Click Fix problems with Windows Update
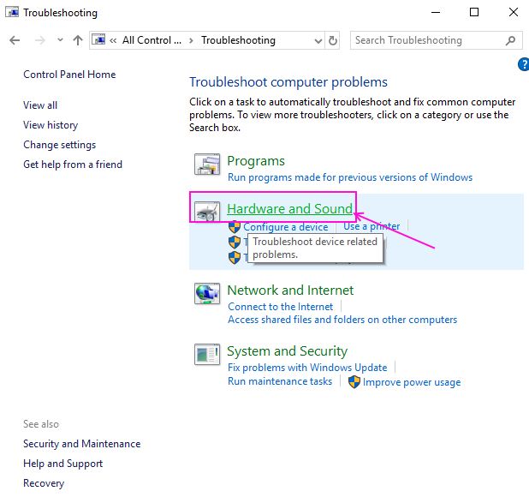Screen dimensions: 529x503 [x=307, y=368]
